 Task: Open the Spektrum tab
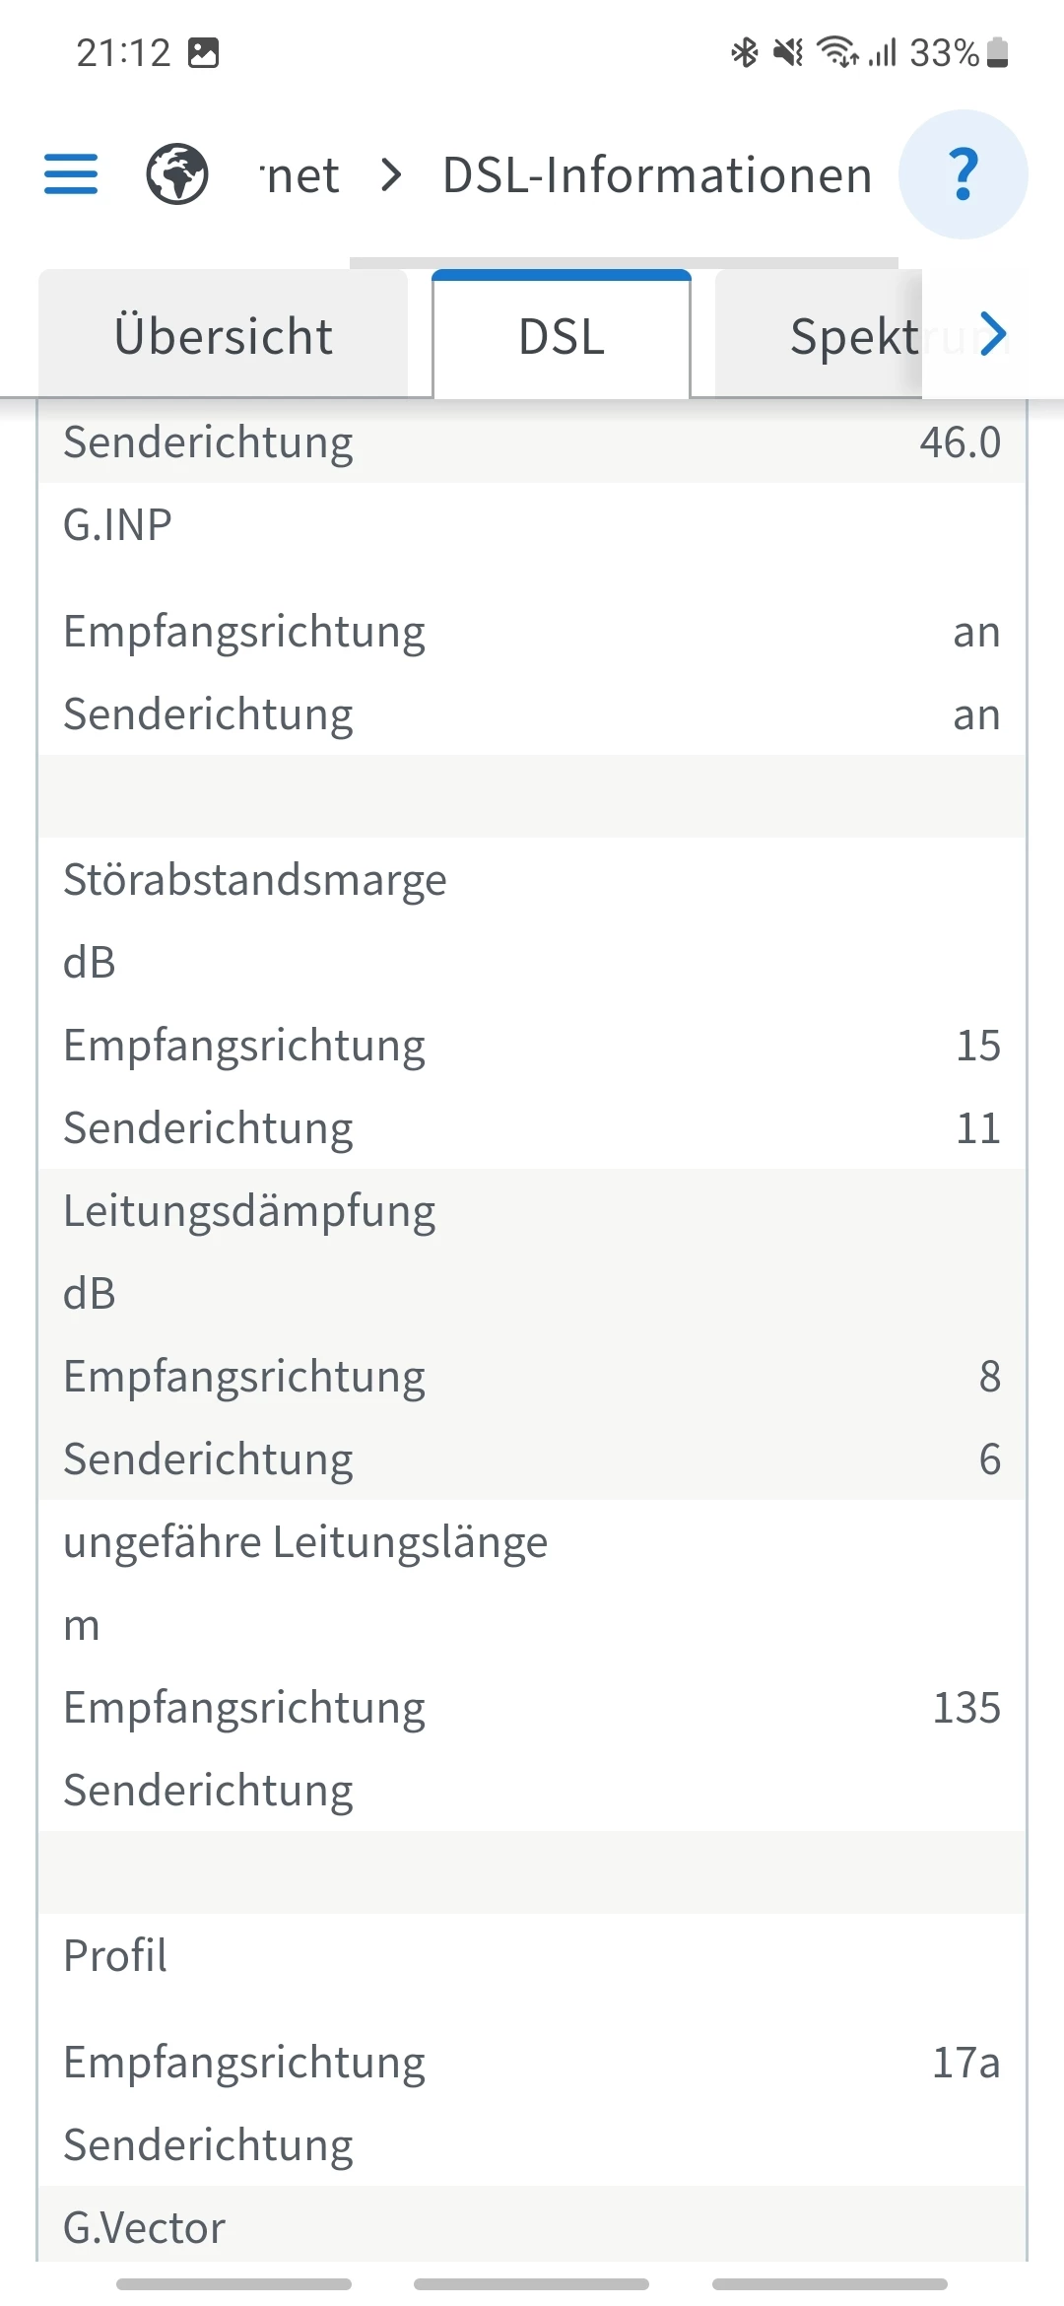click(x=853, y=336)
